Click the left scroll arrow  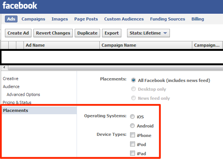pyautogui.click(x=4, y=67)
